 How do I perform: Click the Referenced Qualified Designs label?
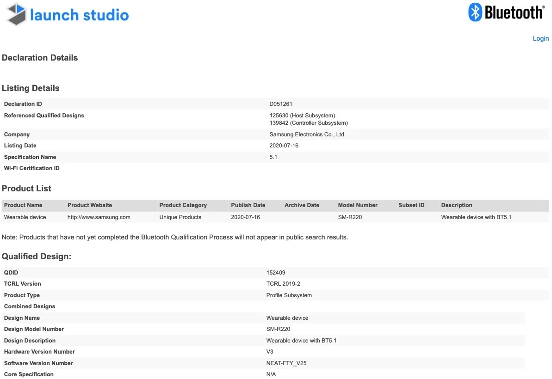(44, 115)
